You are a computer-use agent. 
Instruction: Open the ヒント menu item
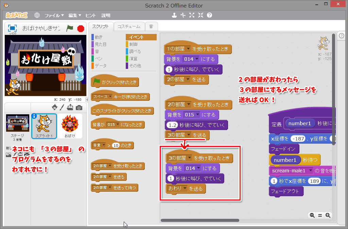tap(90, 15)
